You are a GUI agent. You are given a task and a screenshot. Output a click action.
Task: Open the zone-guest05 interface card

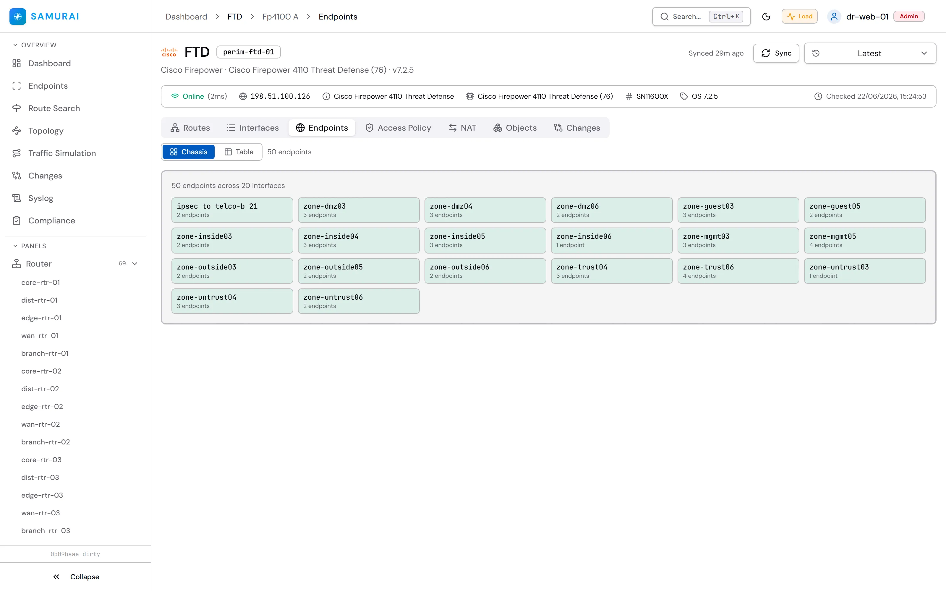pyautogui.click(x=865, y=210)
